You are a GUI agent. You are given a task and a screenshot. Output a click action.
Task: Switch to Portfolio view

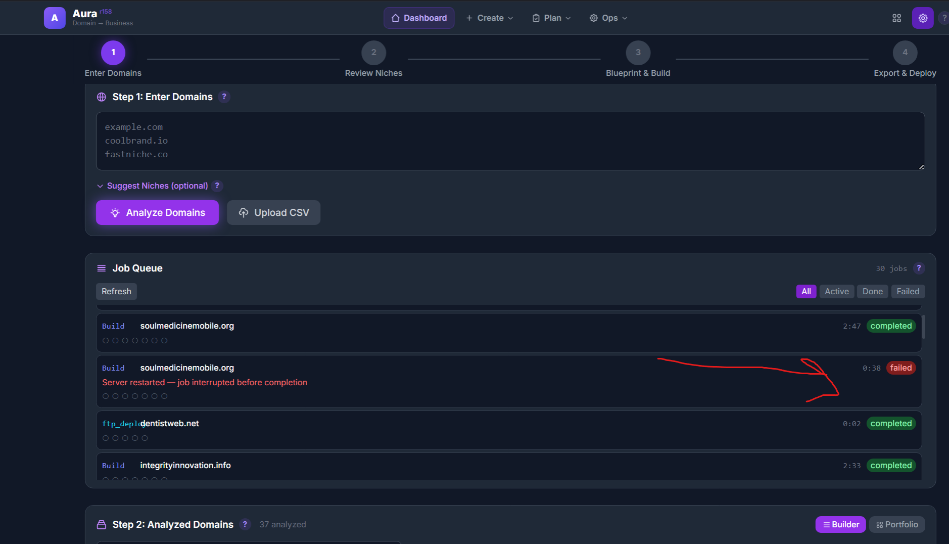click(896, 524)
